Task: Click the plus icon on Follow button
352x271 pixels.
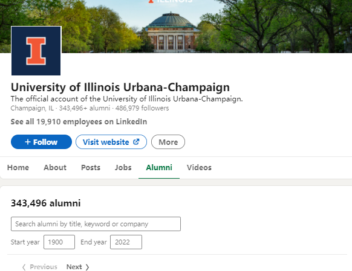Action: [28, 142]
